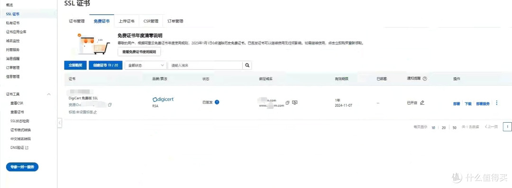Open the three-dot more actions menu
512x188 pixels.
tap(497, 103)
